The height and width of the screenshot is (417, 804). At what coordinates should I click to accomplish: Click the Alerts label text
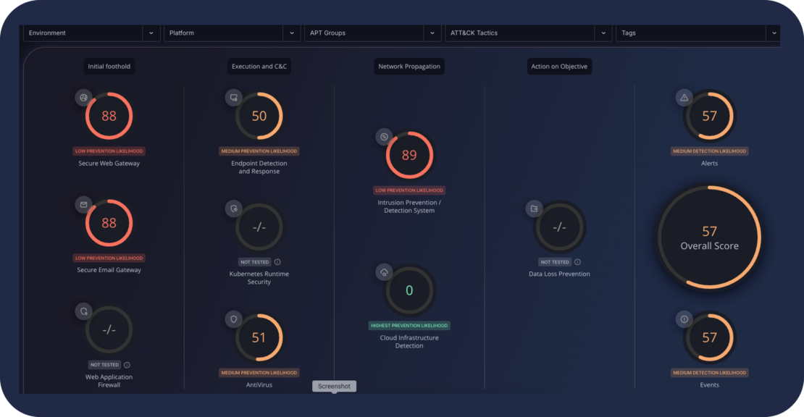710,164
